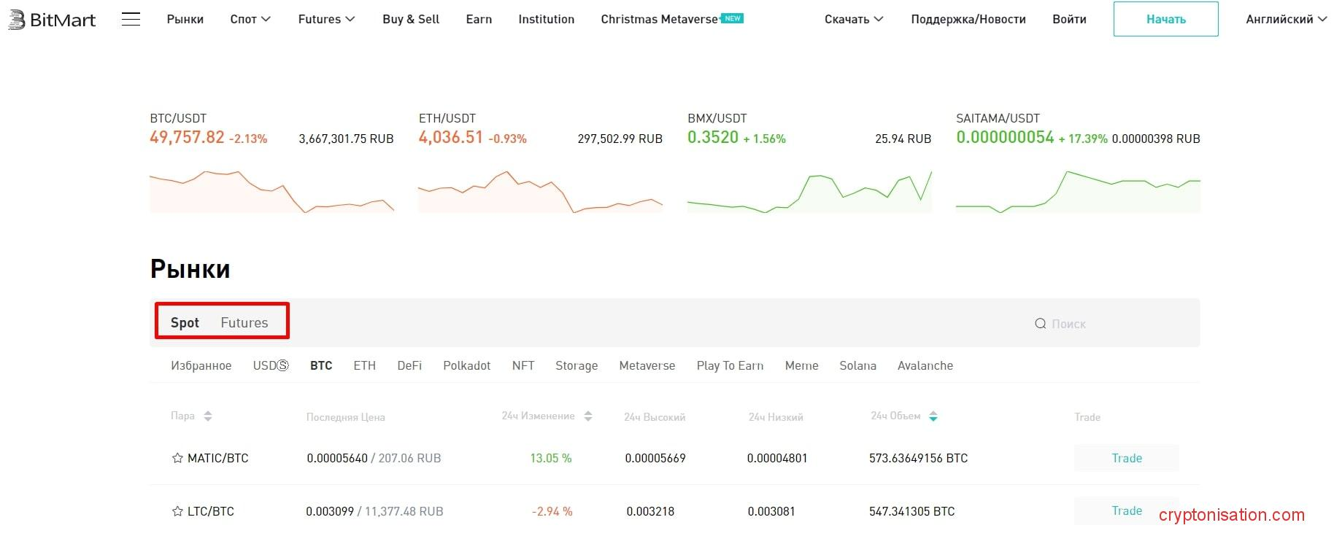Viewport: 1334px width, 536px height.
Task: Switch to the Futures markets tab
Action: 244,322
